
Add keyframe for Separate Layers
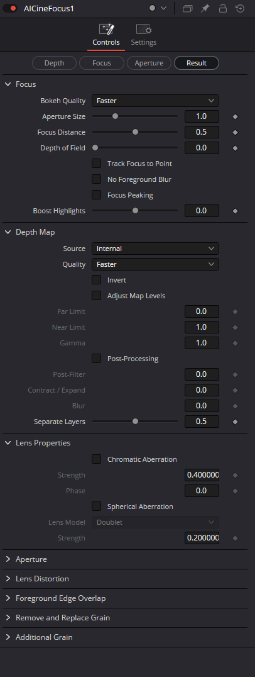(x=235, y=422)
